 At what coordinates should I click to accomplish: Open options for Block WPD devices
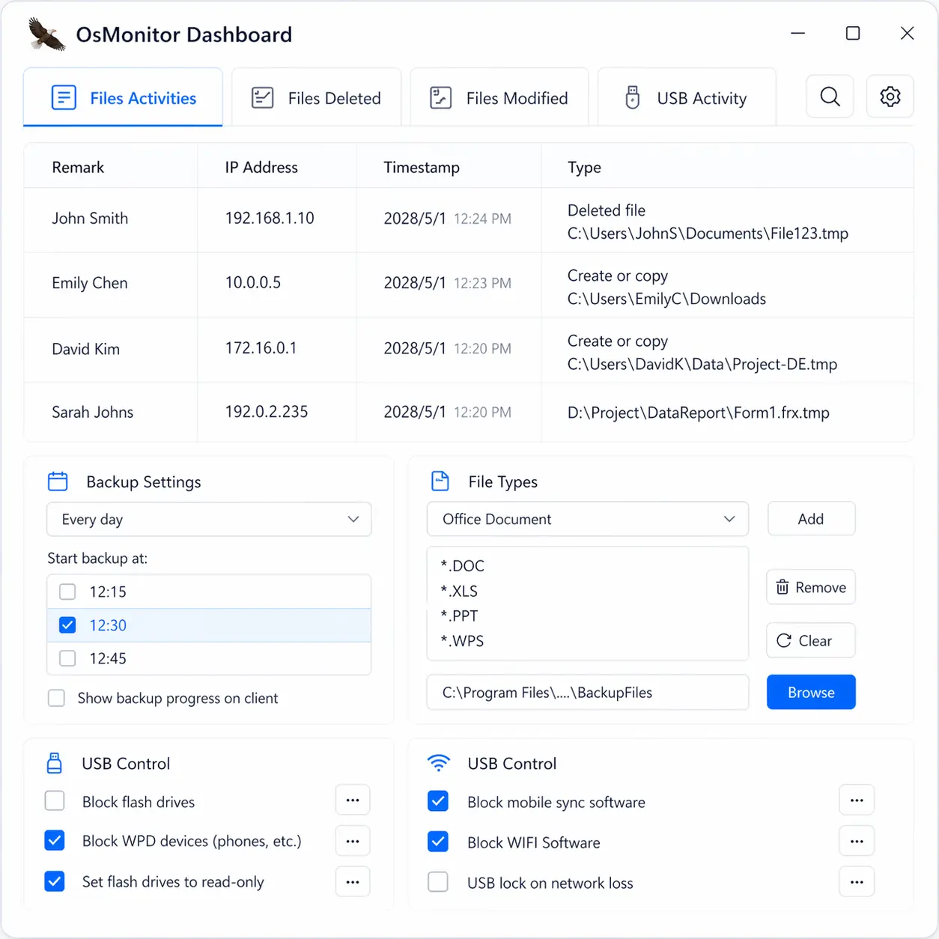click(x=353, y=841)
